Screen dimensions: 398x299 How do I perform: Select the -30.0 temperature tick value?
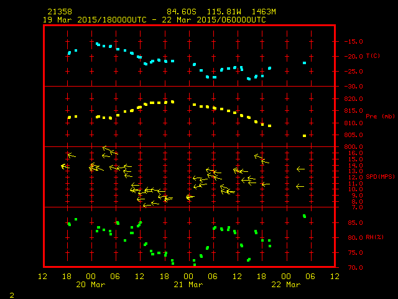click(354, 87)
